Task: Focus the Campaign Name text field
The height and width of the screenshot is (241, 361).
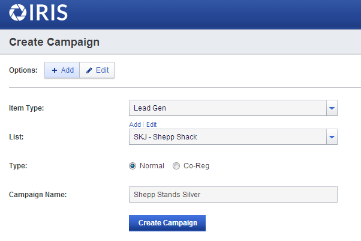Action: [x=233, y=194]
